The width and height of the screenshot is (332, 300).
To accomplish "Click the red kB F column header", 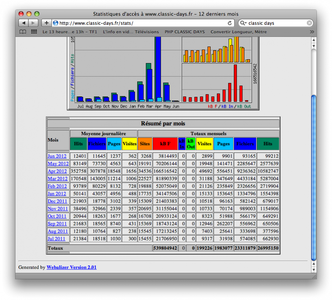I will (x=165, y=144).
